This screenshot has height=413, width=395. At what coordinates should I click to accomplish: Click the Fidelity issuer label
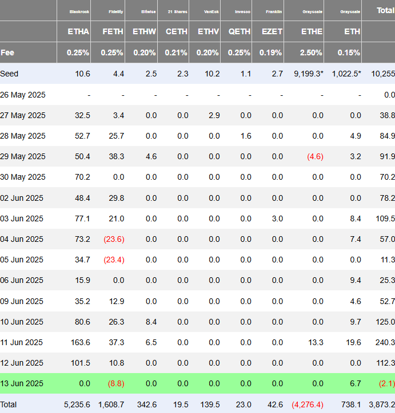[x=115, y=11]
